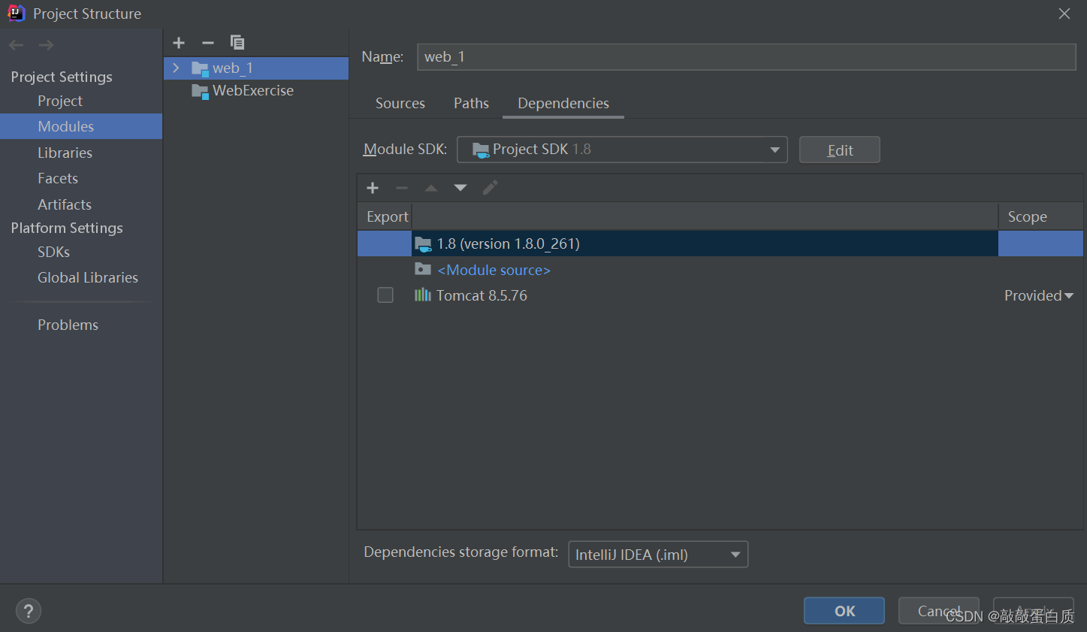This screenshot has width=1087, height=632.
Task: Select the Tomcat 8.5.76 dependency row
Action: tap(720, 295)
